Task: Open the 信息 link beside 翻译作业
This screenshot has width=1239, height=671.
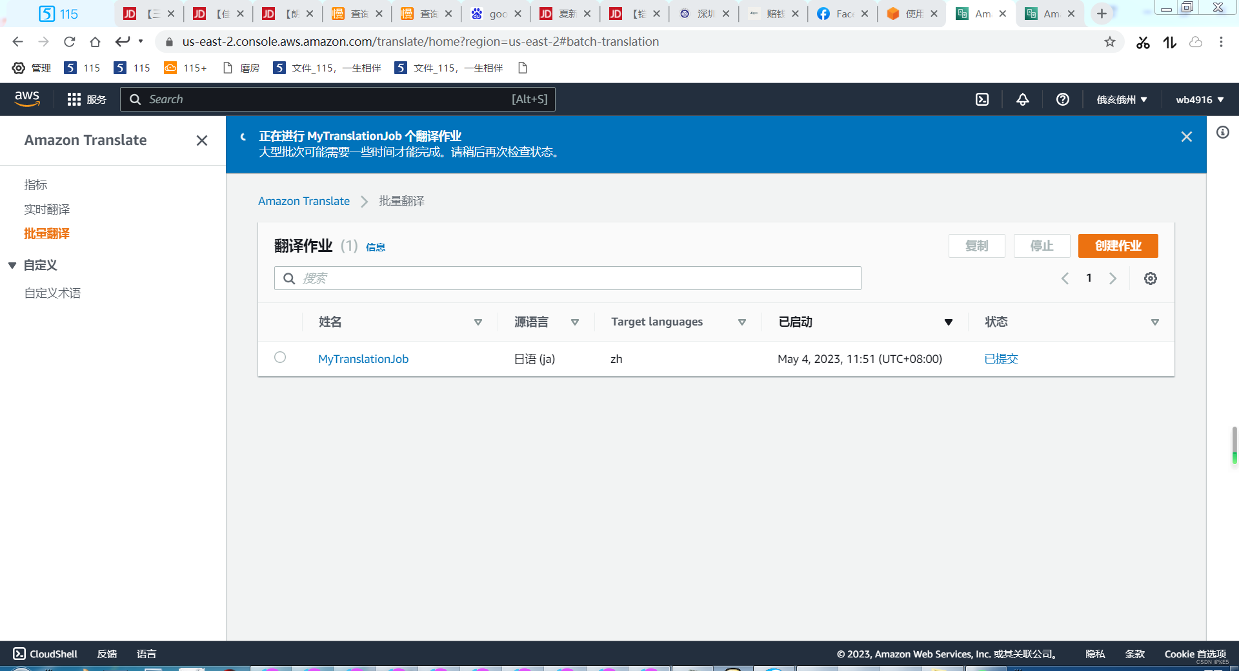Action: tap(376, 247)
